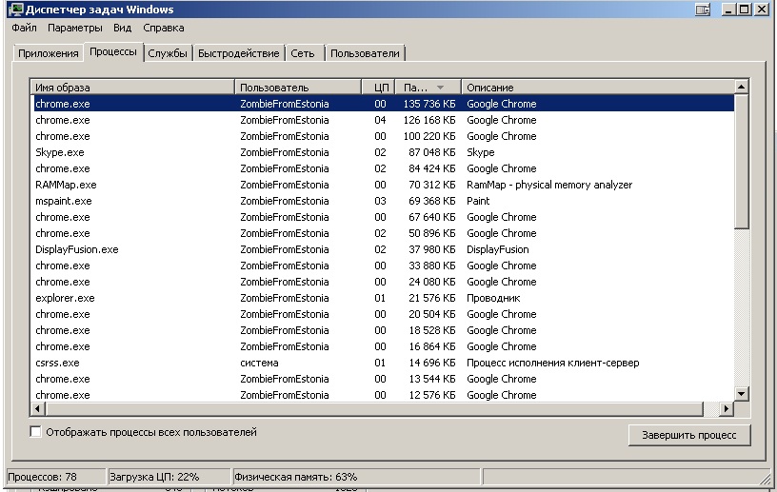The image size is (777, 492).
Task: Click the window resize grip corner
Action: click(765, 478)
